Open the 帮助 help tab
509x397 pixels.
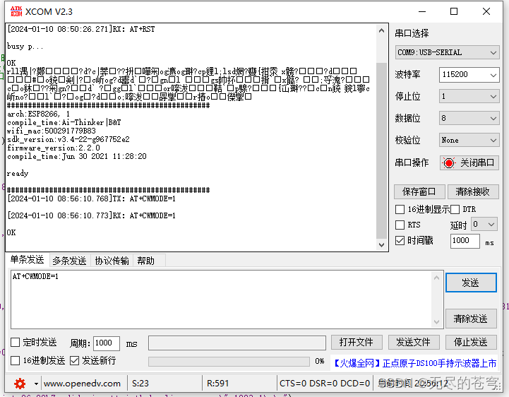[145, 261]
